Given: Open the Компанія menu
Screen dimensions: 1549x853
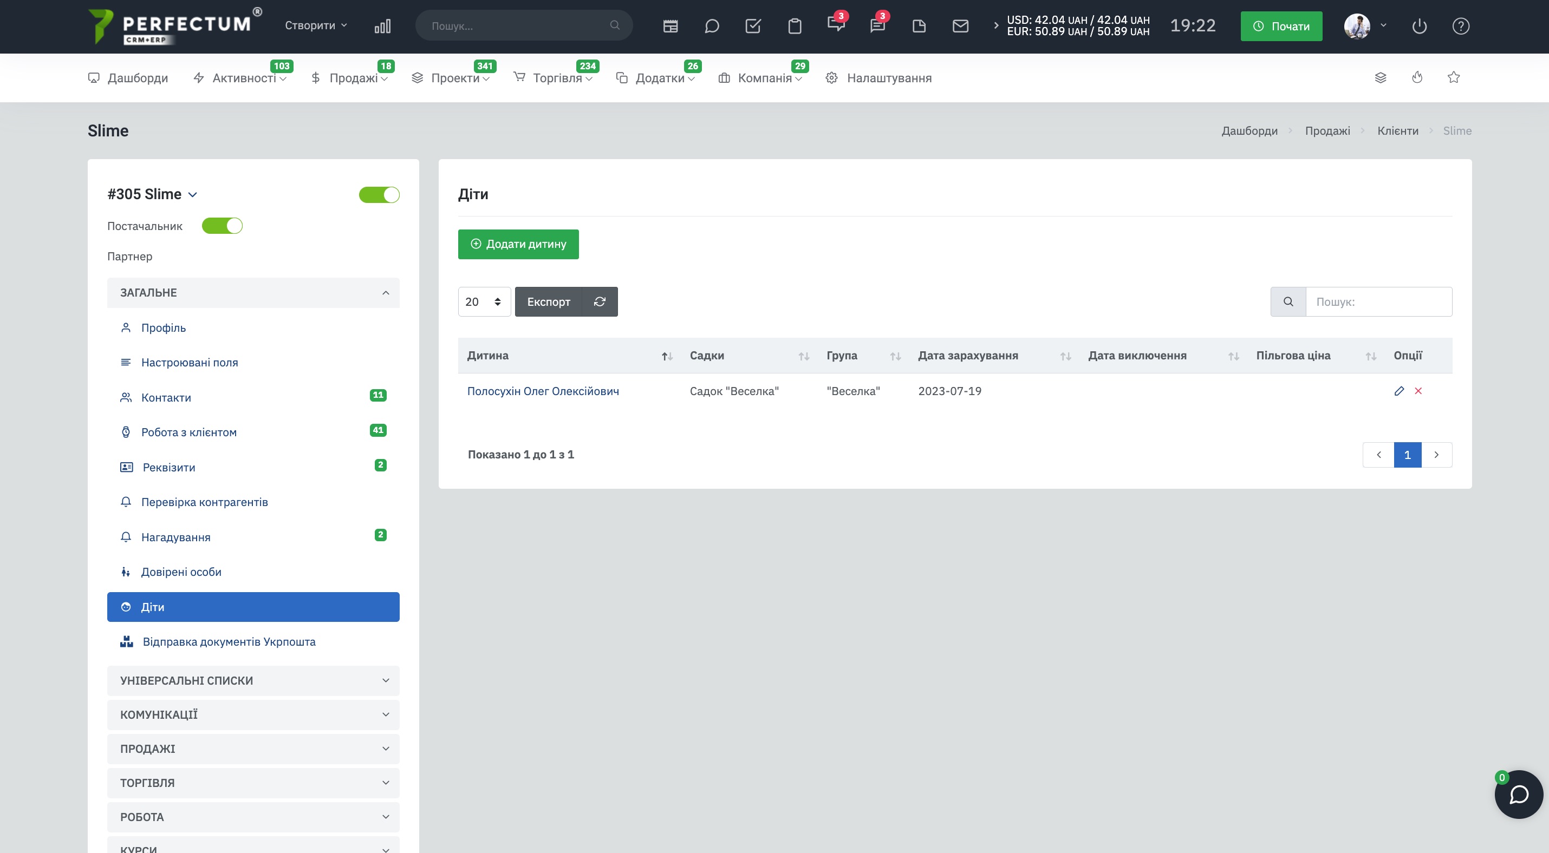Looking at the screenshot, I should tap(760, 78).
